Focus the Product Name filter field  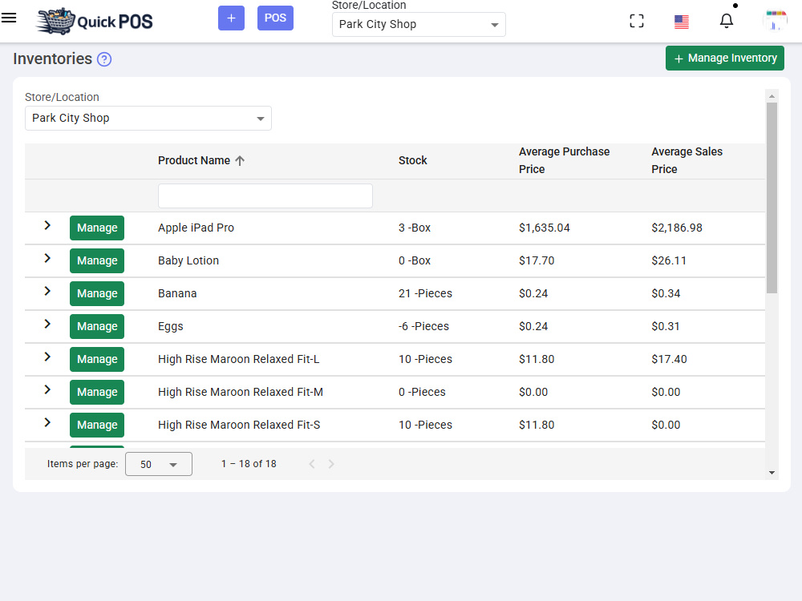tap(265, 196)
